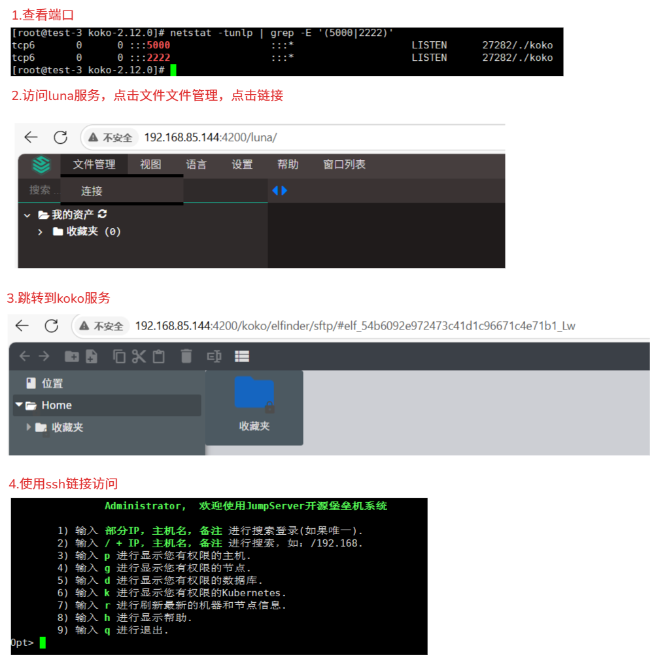Open the 视图 menu
The image size is (656, 661).
pyautogui.click(x=150, y=165)
